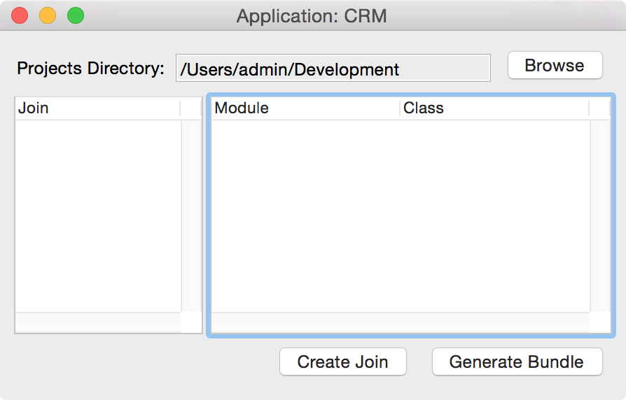Close the window with the red button
Image resolution: width=626 pixels, height=400 pixels.
coord(20,15)
